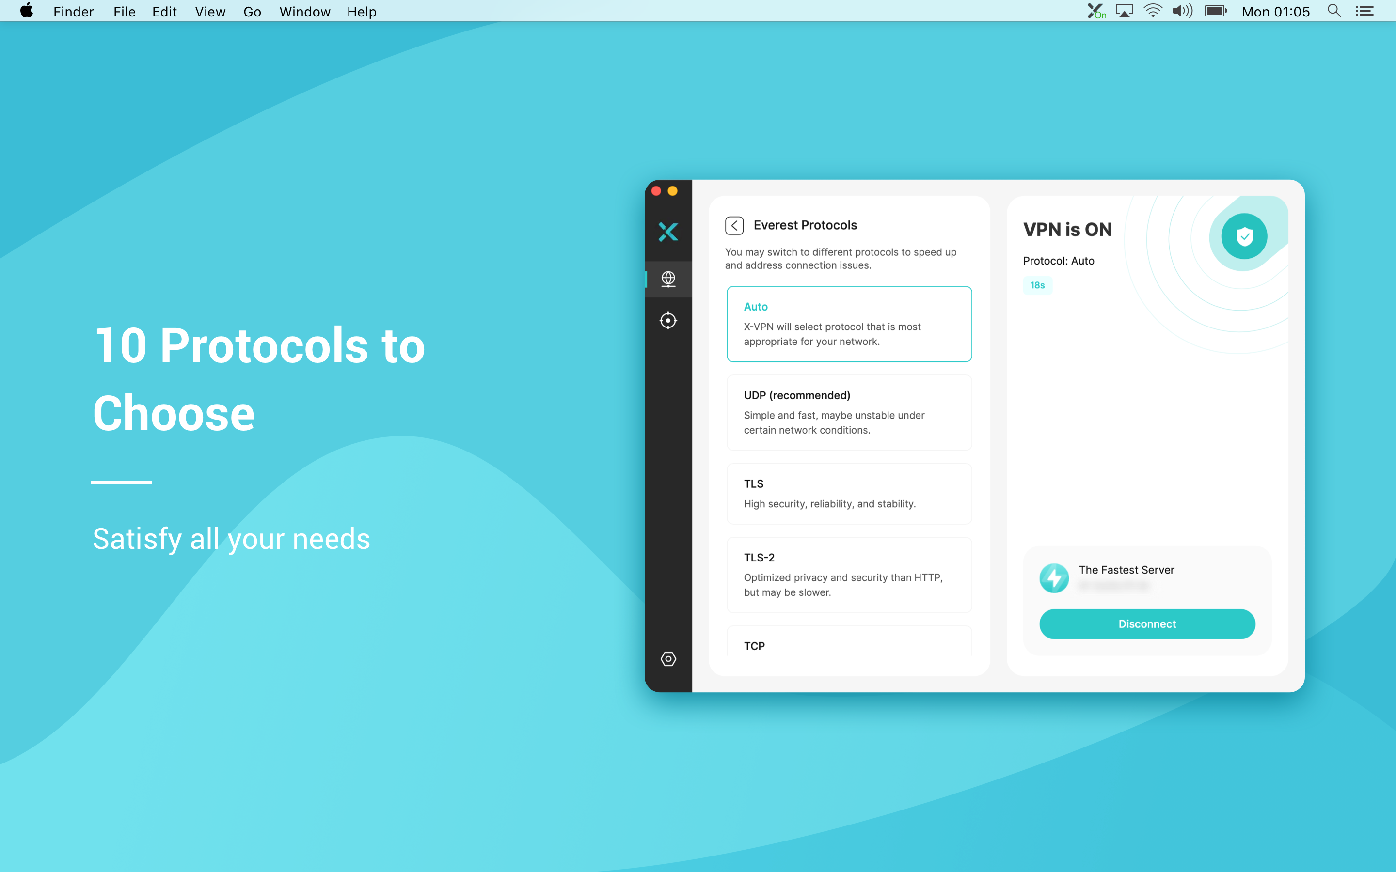Viewport: 1396px width, 872px height.
Task: Click the Everest Protocols title
Action: 805,225
